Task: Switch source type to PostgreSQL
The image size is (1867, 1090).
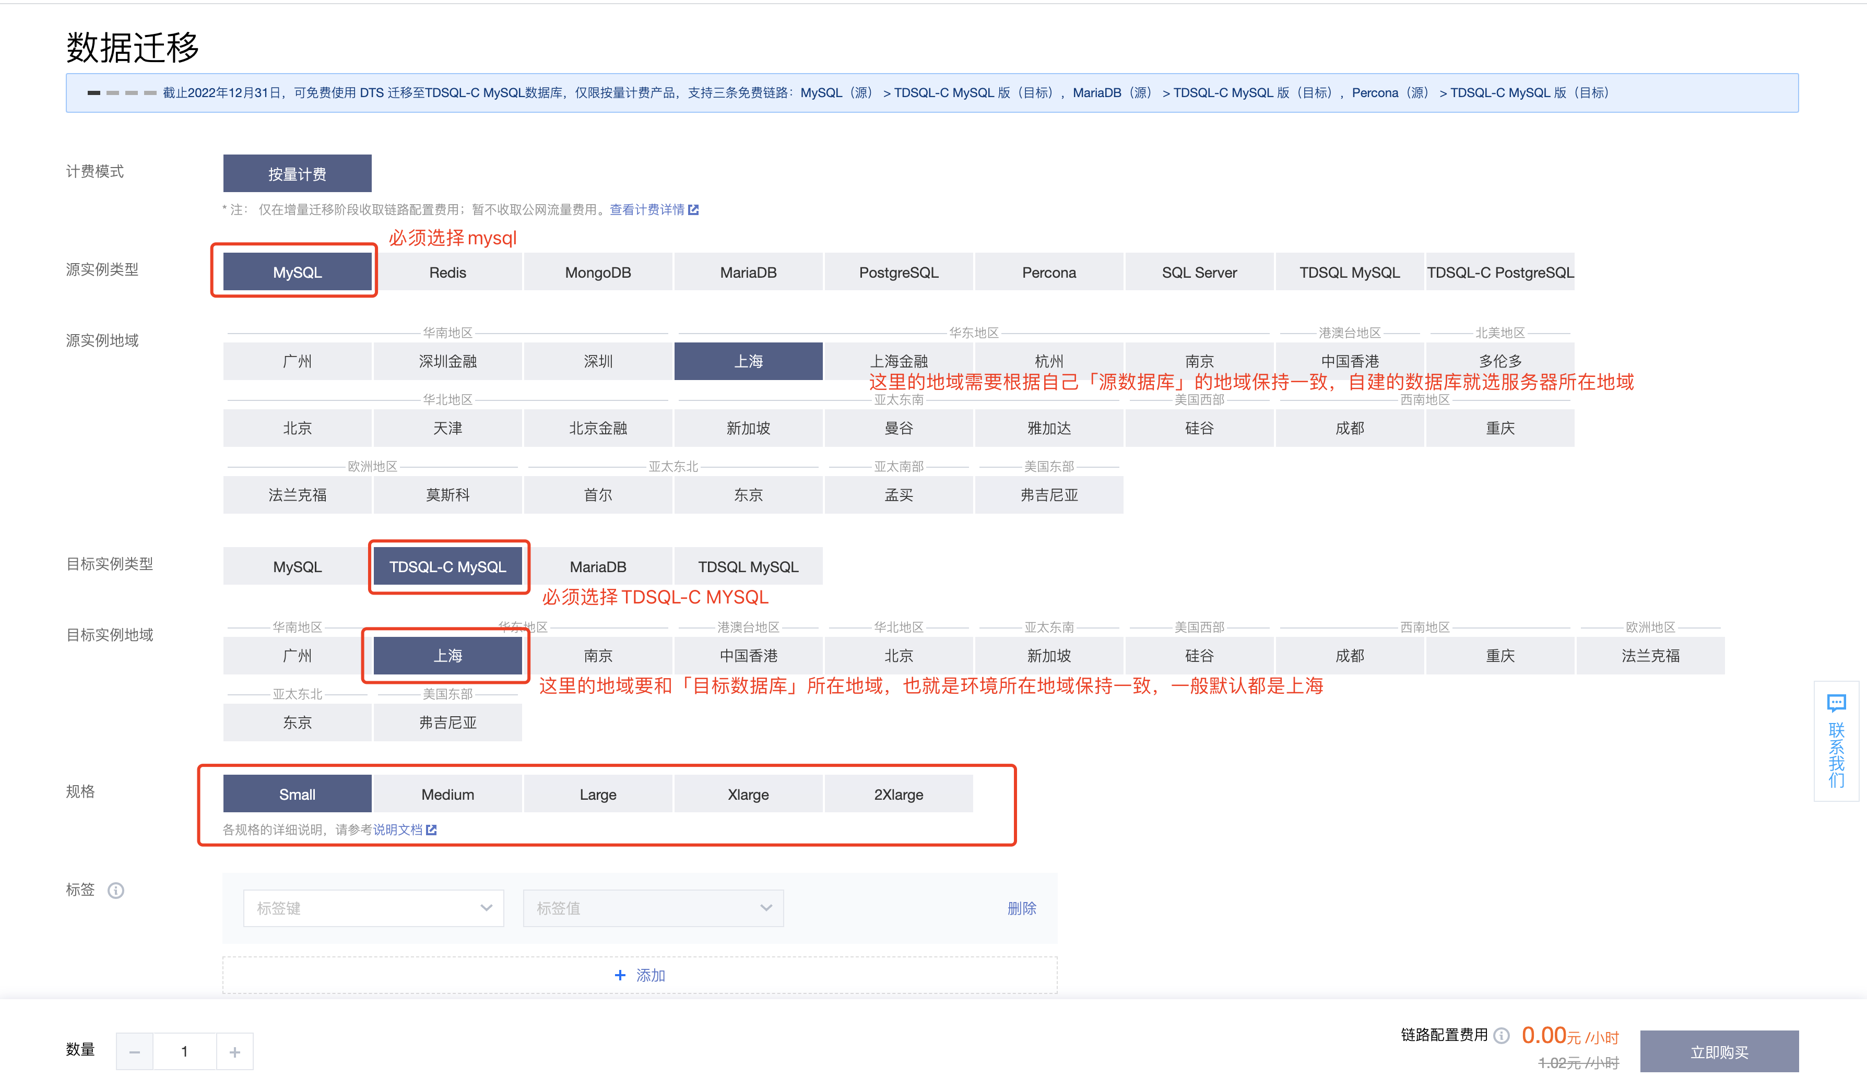Action: (898, 272)
